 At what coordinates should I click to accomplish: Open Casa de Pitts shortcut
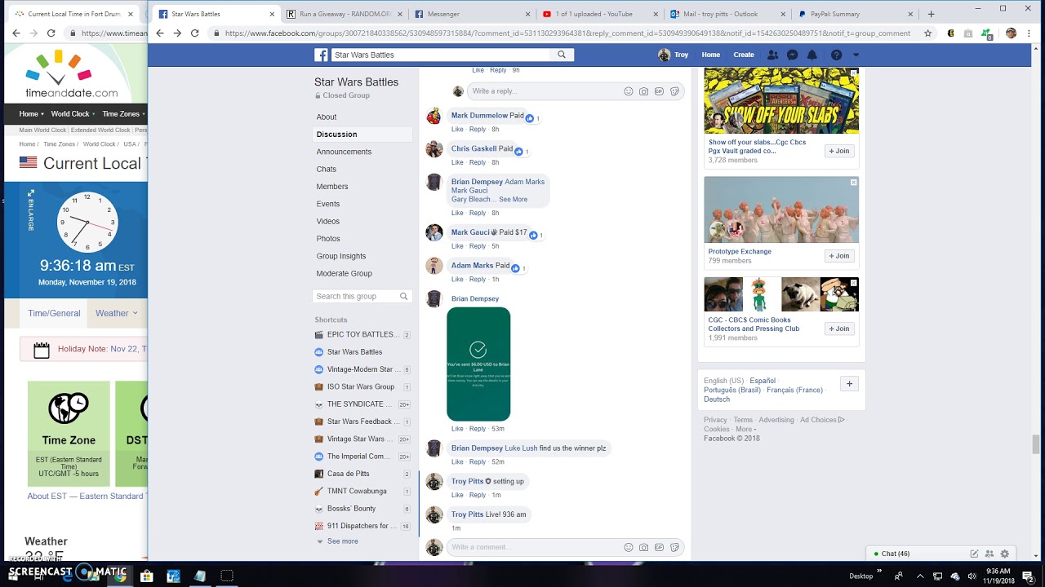[x=348, y=474]
